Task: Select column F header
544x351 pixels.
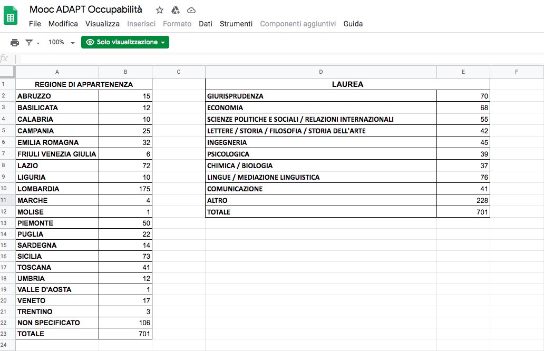Action: pos(517,72)
